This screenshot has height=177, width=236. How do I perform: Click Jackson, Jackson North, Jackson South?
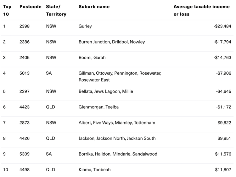point(117,138)
